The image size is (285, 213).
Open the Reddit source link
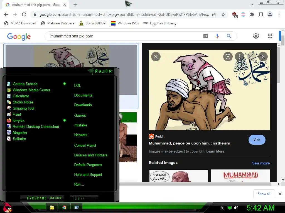[156, 136]
